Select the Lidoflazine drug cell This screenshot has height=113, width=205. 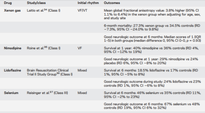click(x=12, y=70)
